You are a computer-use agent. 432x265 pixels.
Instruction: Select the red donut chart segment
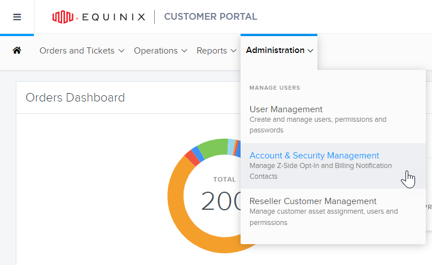click(x=192, y=158)
